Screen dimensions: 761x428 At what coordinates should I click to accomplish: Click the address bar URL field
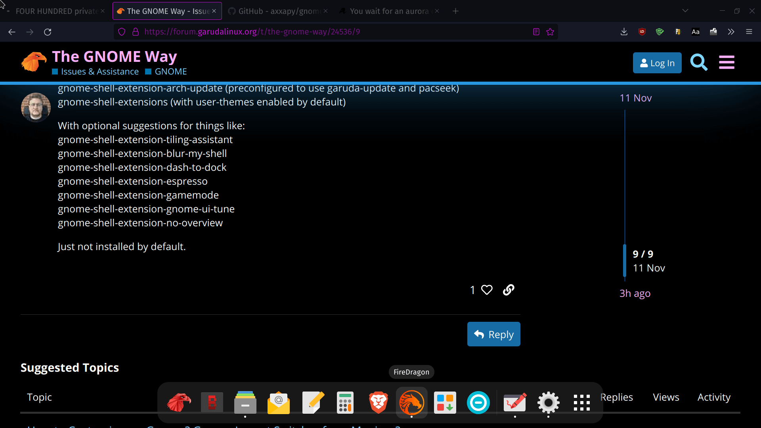335,32
